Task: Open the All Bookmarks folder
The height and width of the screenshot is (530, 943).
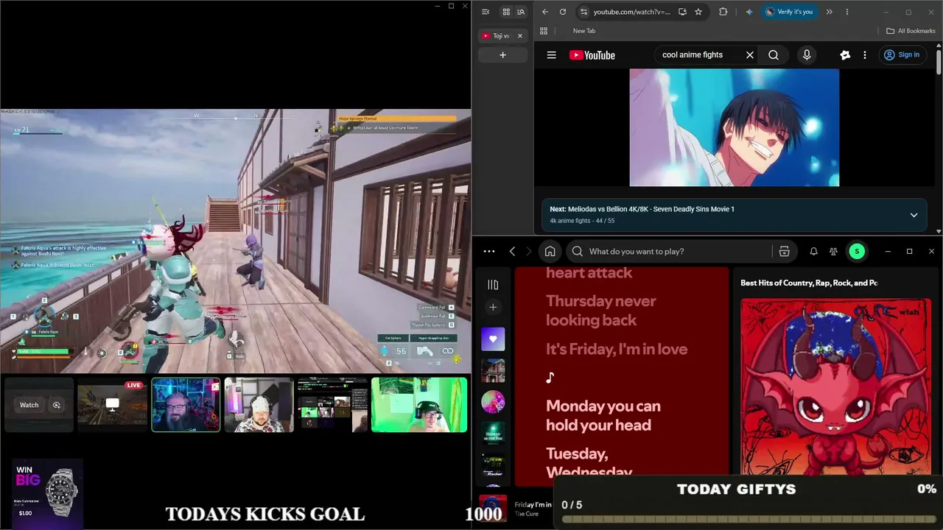Action: (911, 31)
